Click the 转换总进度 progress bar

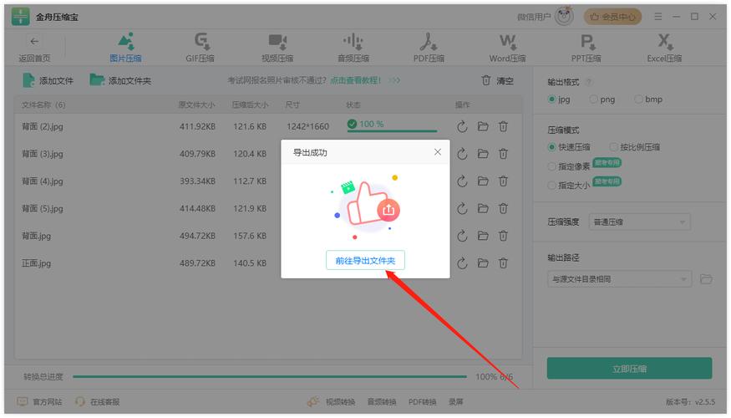pyautogui.click(x=270, y=376)
